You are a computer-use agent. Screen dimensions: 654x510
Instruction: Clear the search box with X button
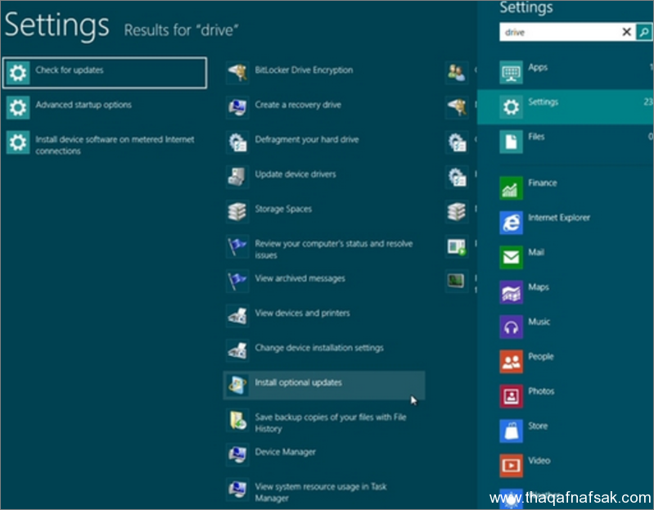[626, 32]
